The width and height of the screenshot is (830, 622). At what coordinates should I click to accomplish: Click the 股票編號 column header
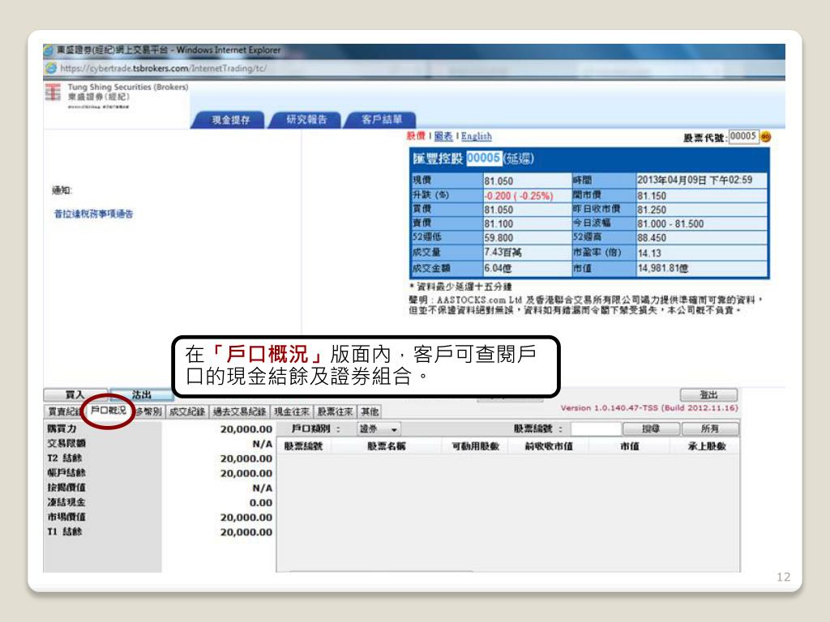pos(303,446)
